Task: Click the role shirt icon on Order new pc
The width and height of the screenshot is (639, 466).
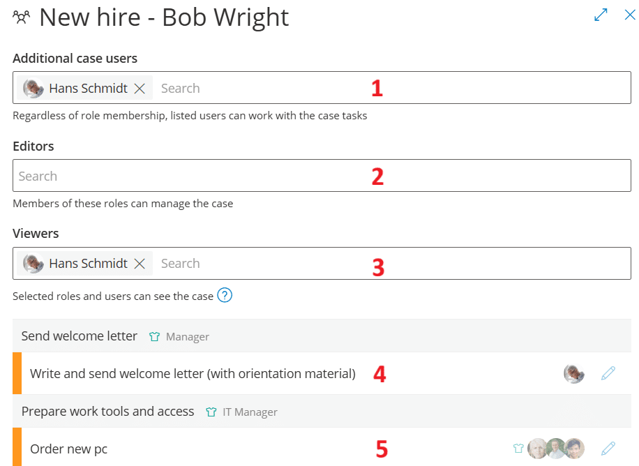Action: (518, 449)
